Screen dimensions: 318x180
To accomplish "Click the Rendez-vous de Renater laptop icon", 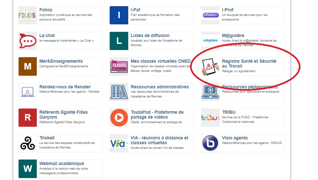I will (x=28, y=92).
